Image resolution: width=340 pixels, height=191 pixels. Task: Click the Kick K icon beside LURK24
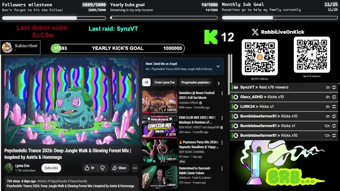click(x=236, y=107)
